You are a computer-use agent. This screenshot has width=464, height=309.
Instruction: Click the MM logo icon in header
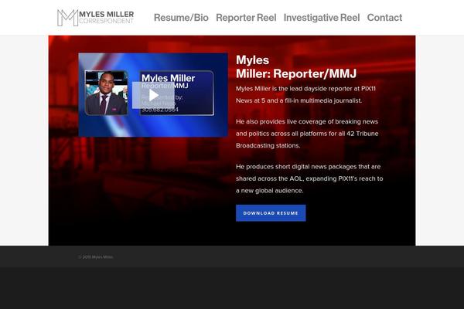point(67,17)
